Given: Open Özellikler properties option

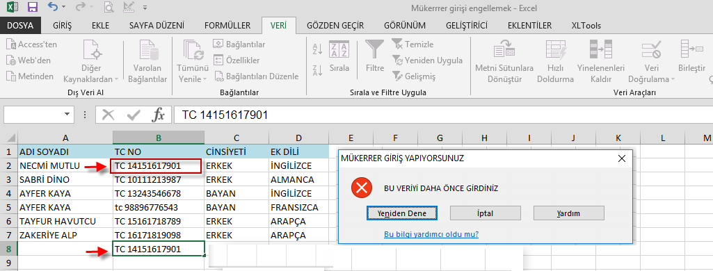Looking at the screenshot, I should (x=237, y=60).
